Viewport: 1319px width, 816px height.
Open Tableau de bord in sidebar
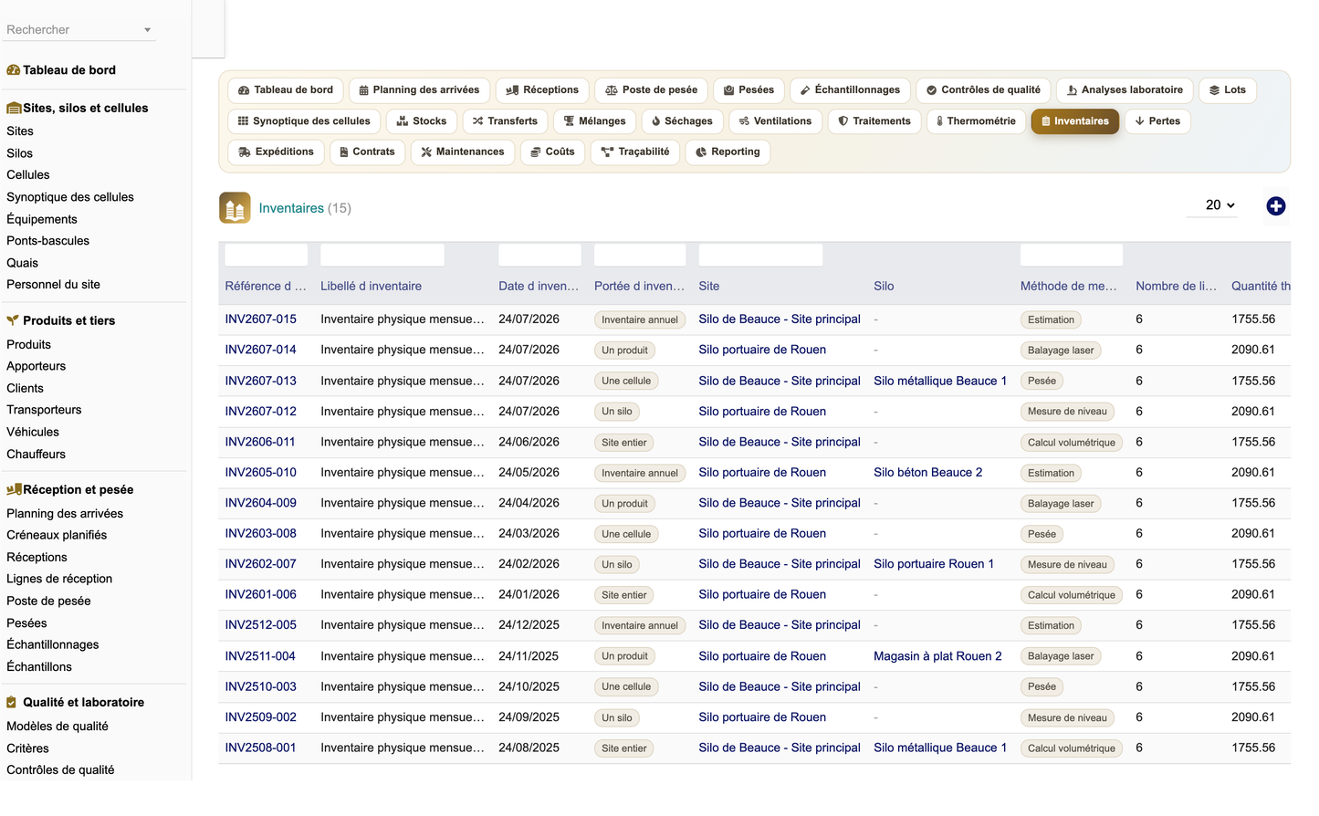[69, 70]
